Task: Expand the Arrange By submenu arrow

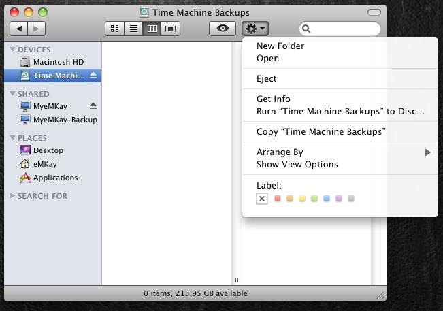Action: pyautogui.click(x=428, y=152)
